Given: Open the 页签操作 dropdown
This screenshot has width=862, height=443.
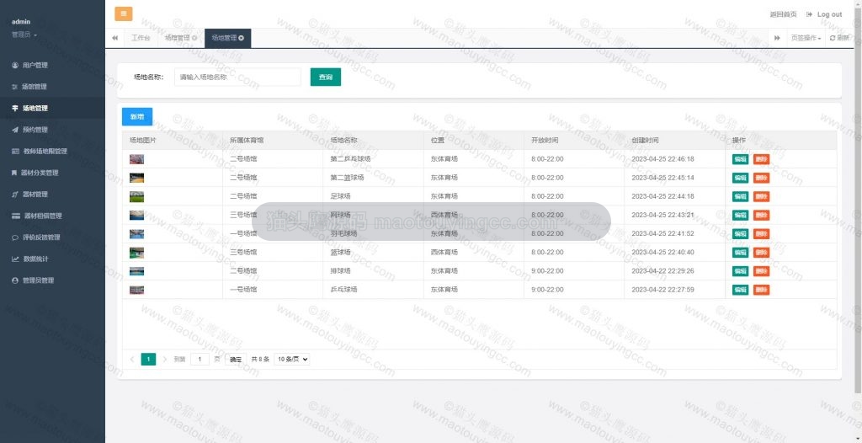Looking at the screenshot, I should tap(806, 38).
